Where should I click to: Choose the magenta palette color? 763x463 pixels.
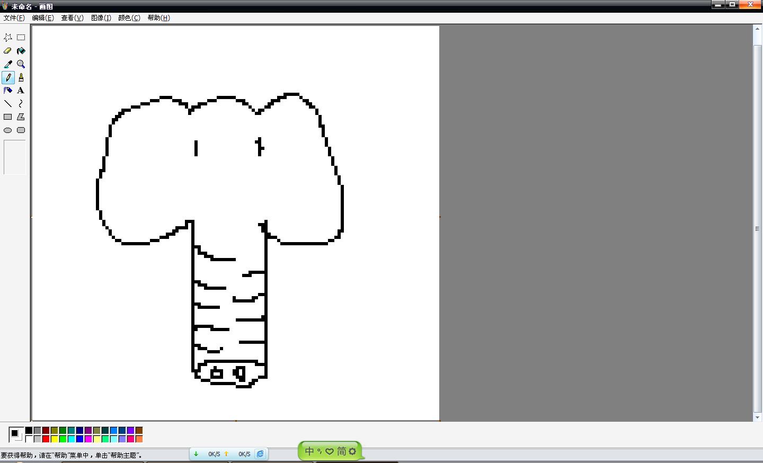pyautogui.click(x=88, y=439)
